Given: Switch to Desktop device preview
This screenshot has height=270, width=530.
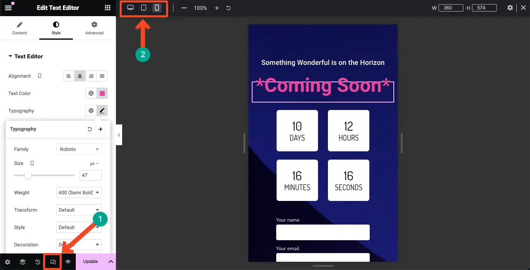Looking at the screenshot, I should pyautogui.click(x=130, y=8).
